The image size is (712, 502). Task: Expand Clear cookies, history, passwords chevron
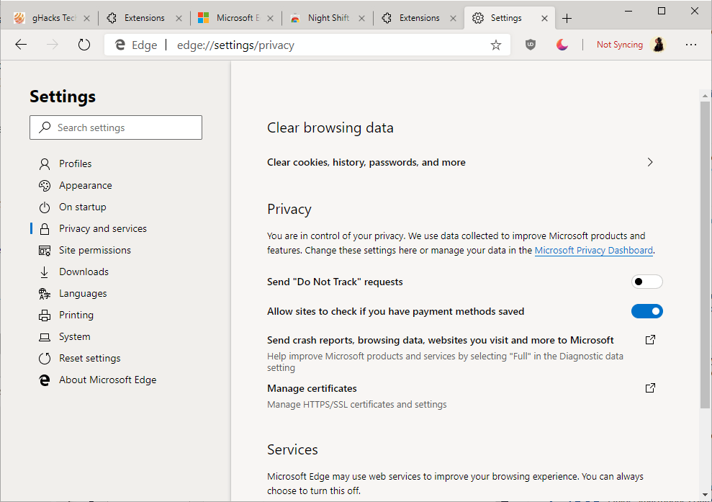(x=650, y=162)
